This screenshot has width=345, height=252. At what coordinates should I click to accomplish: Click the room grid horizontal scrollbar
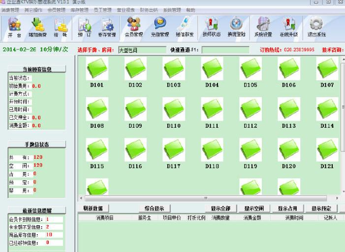pos(206,198)
